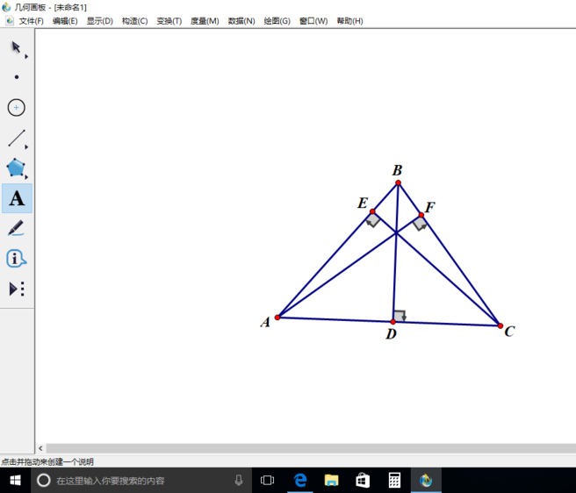Launch Microsoft Edge from taskbar
Viewport: 576px width, 493px height.
tap(300, 480)
